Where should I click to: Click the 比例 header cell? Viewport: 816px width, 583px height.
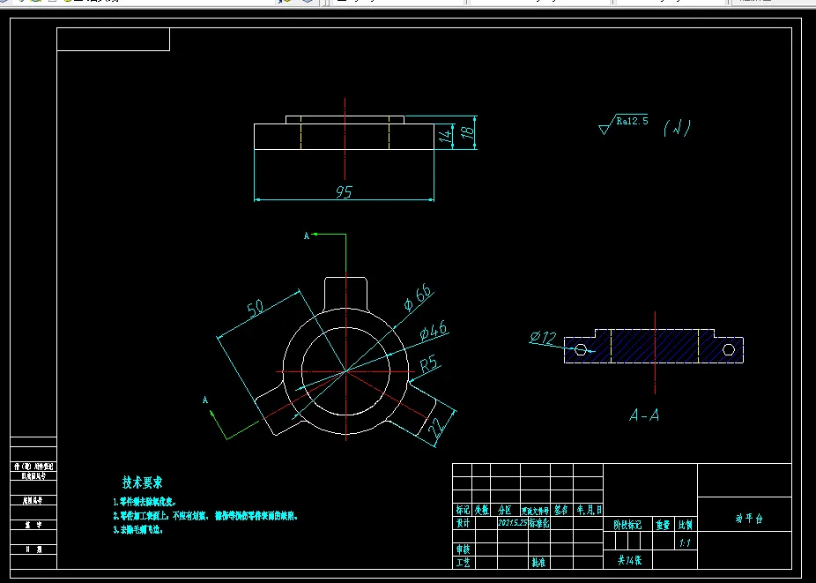click(686, 525)
